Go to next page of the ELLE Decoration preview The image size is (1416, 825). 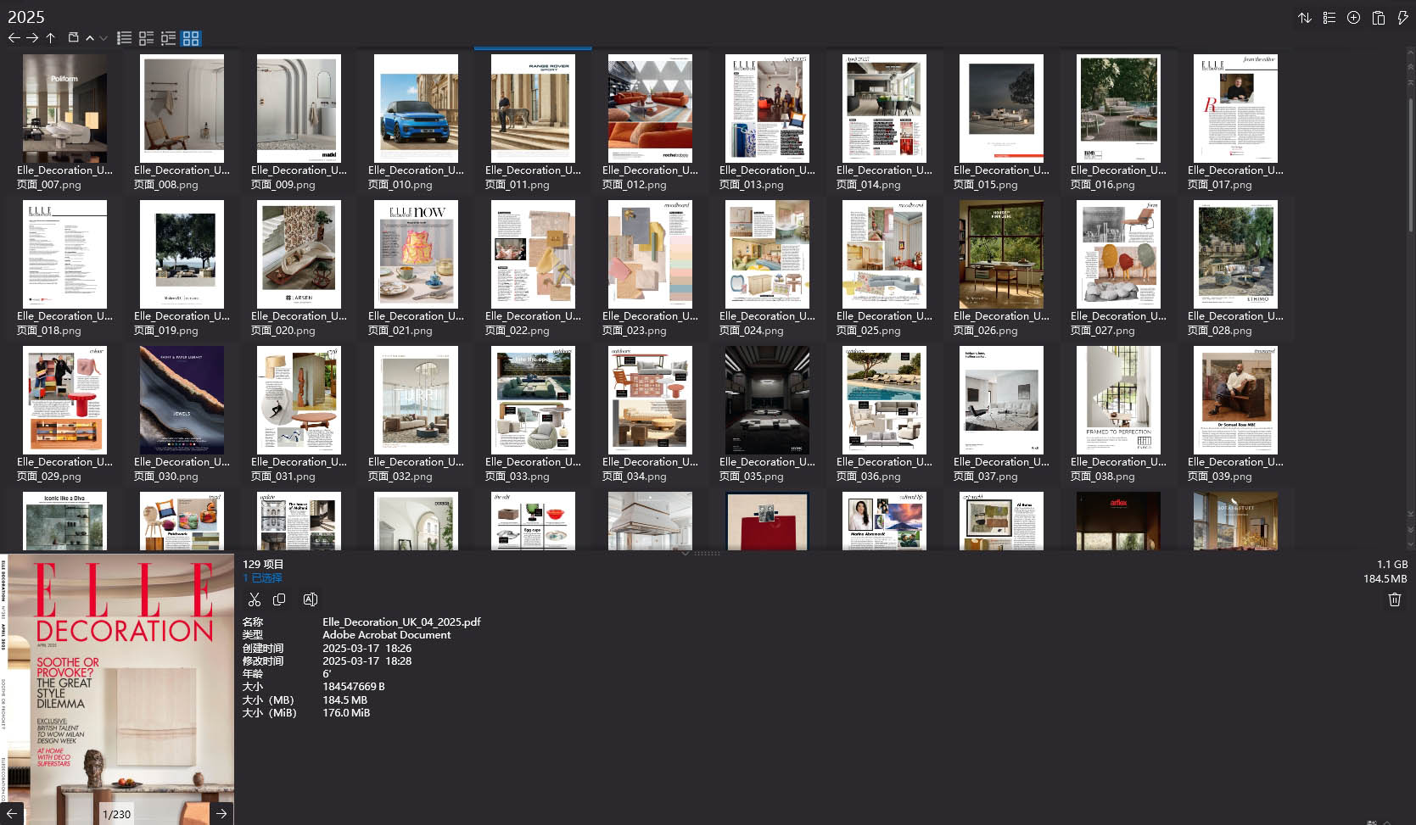tap(221, 812)
